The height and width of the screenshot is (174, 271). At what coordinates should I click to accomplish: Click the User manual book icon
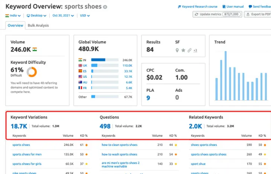click(224, 6)
